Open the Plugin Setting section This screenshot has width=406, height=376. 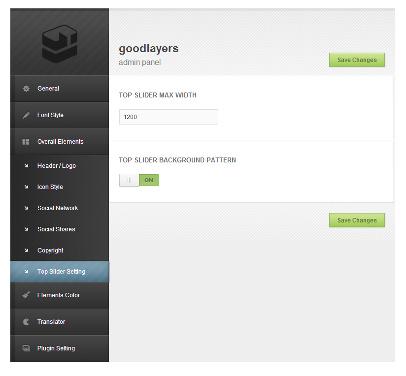coord(60,348)
